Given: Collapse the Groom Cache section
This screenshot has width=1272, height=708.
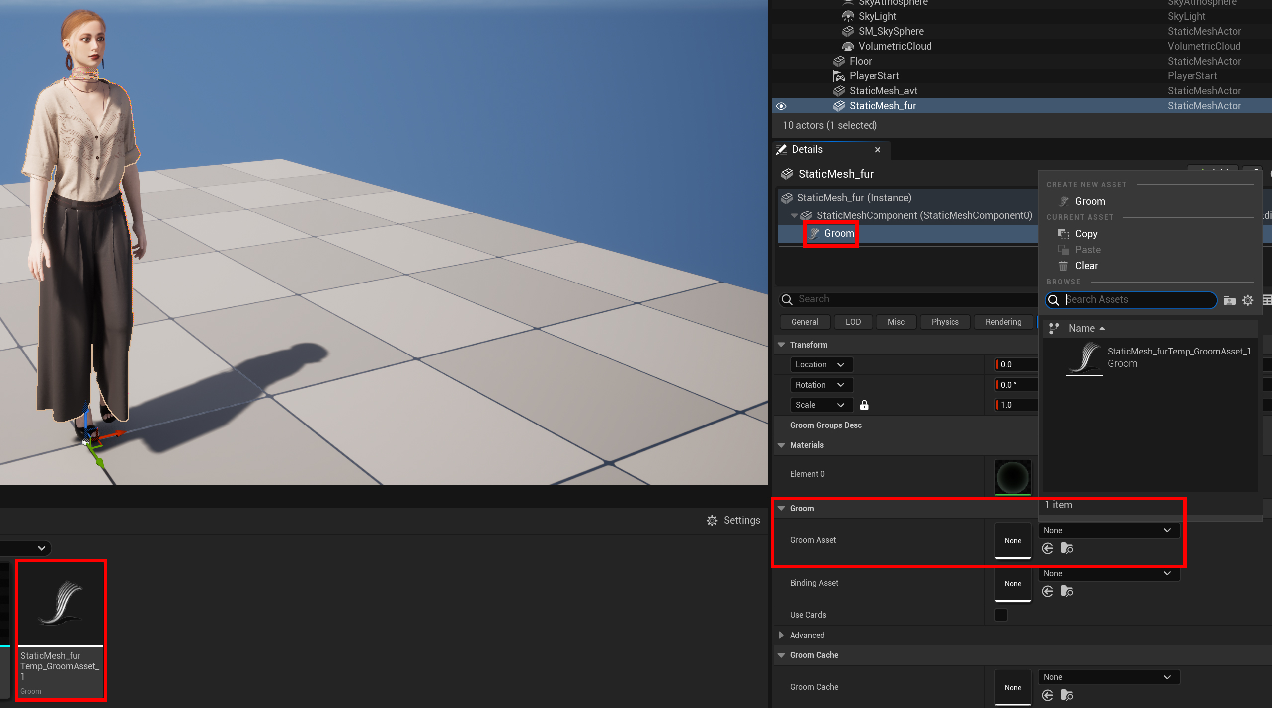Looking at the screenshot, I should 781,655.
